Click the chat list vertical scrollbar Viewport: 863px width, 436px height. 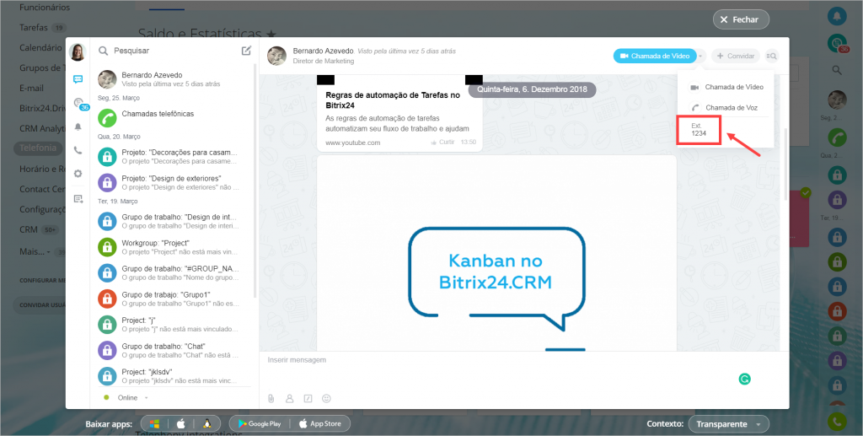[255, 181]
